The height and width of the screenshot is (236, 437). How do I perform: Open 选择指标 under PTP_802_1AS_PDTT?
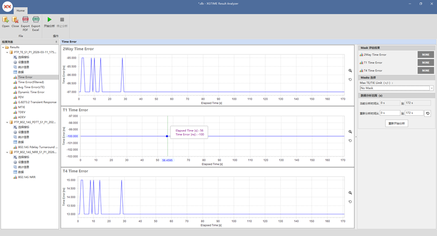click(24, 127)
